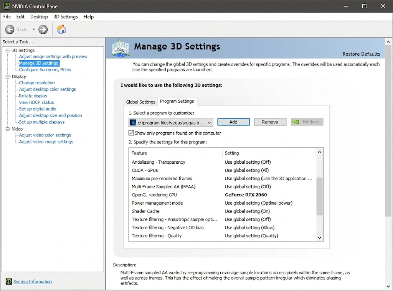Click the settings list scroll up arrow
This screenshot has width=393, height=291.
319,152
